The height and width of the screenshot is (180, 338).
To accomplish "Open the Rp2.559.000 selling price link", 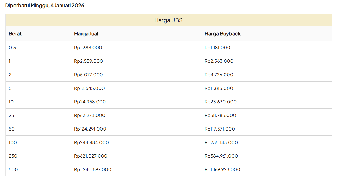I will click(x=88, y=61).
